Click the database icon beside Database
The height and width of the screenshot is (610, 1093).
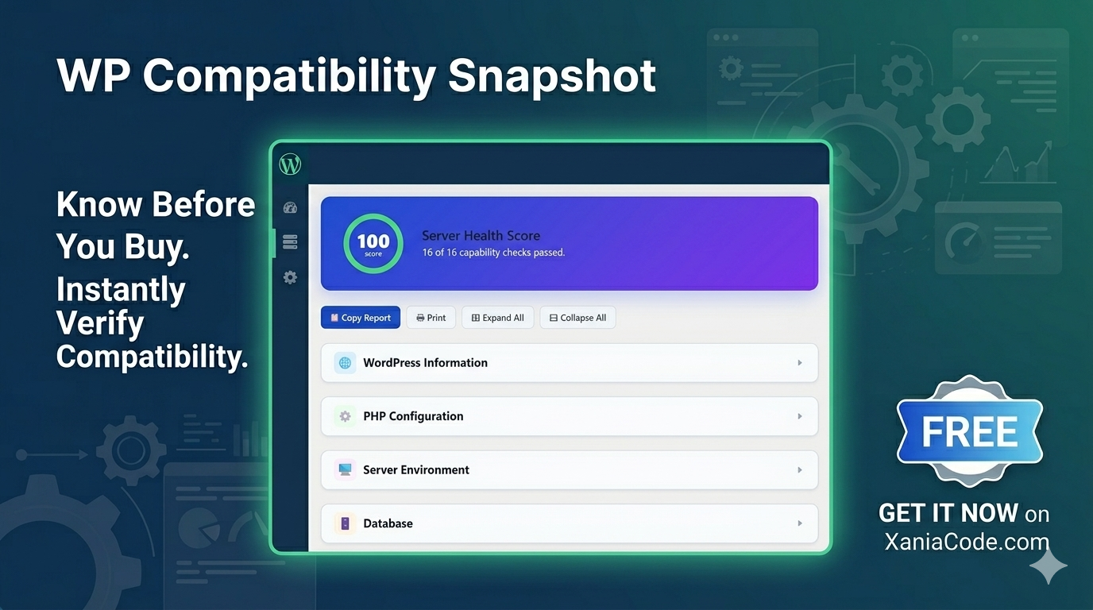[344, 523]
